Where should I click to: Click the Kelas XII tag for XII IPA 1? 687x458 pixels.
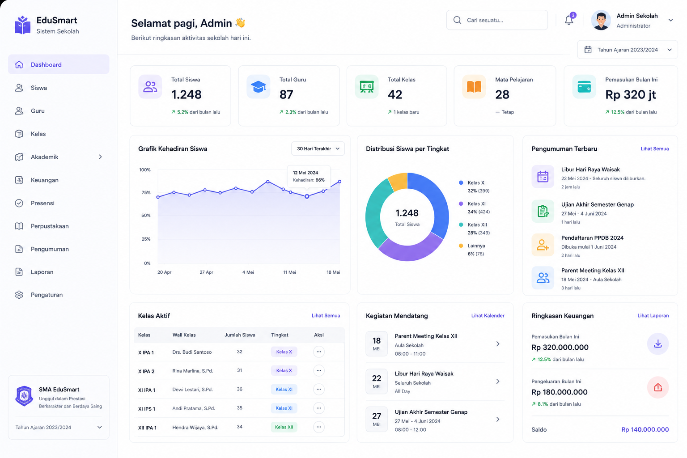pos(284,427)
